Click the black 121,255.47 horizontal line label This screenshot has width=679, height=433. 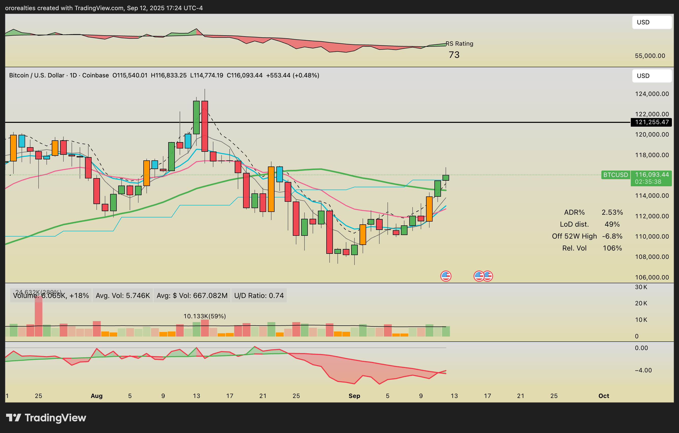(651, 122)
